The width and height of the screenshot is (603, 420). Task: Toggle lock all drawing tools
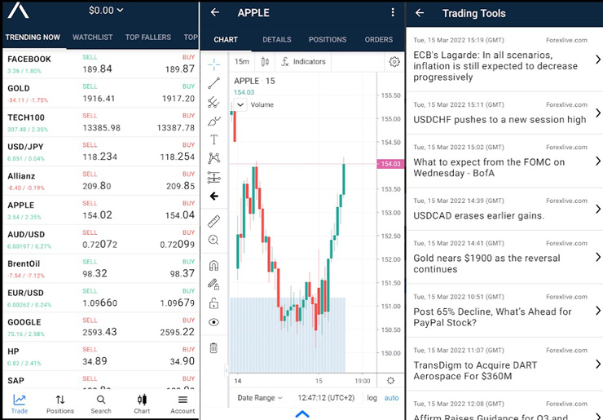click(213, 303)
